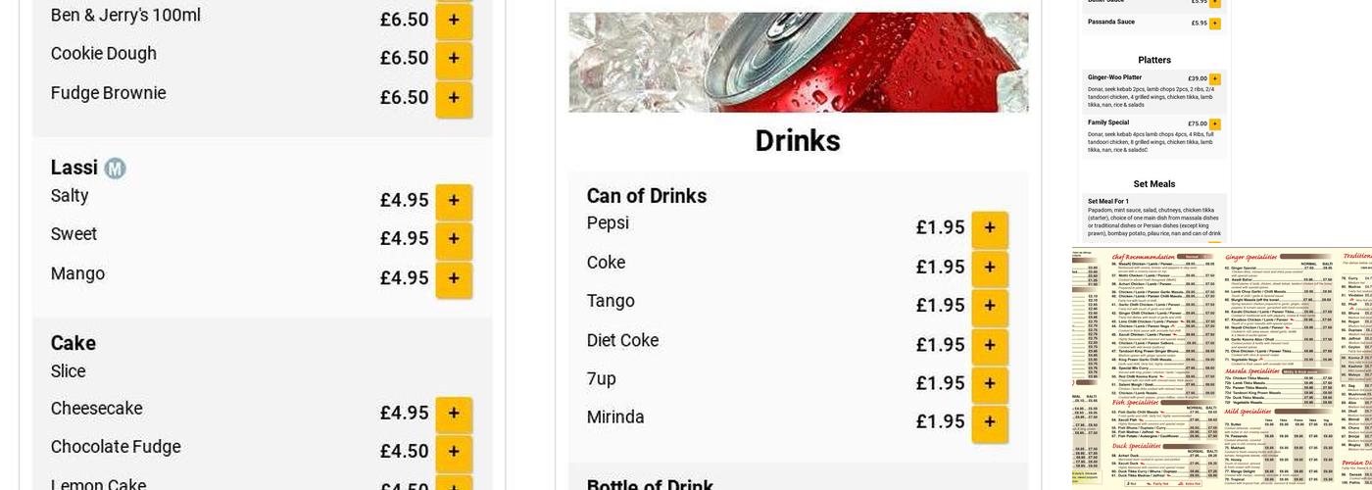
Task: Open the scanned paper menu image
Action: point(1222,367)
